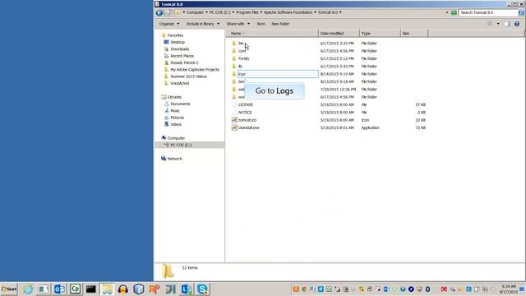Viewport: 526px width, 296px height.
Task: Open the Organize menu
Action: pyautogui.click(x=169, y=24)
